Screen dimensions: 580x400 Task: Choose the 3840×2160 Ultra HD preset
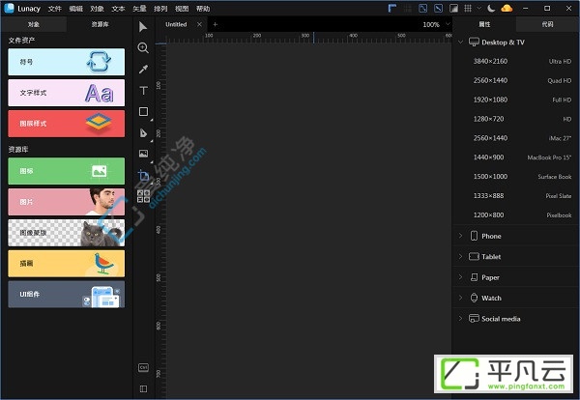[x=517, y=62]
